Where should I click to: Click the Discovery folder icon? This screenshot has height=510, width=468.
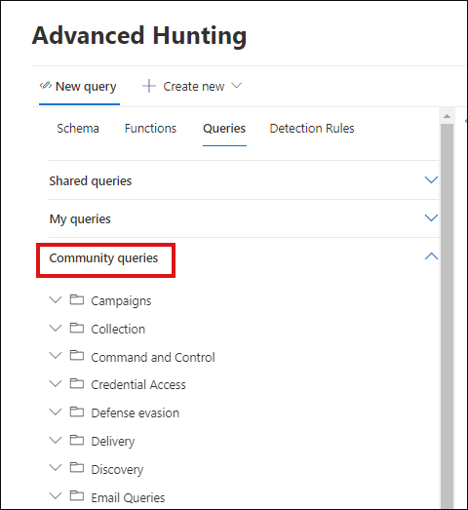77,468
